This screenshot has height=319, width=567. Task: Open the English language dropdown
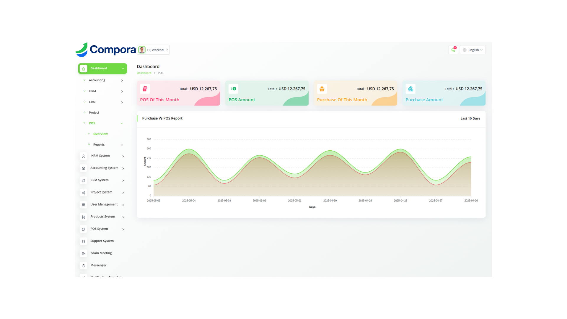tap(472, 50)
